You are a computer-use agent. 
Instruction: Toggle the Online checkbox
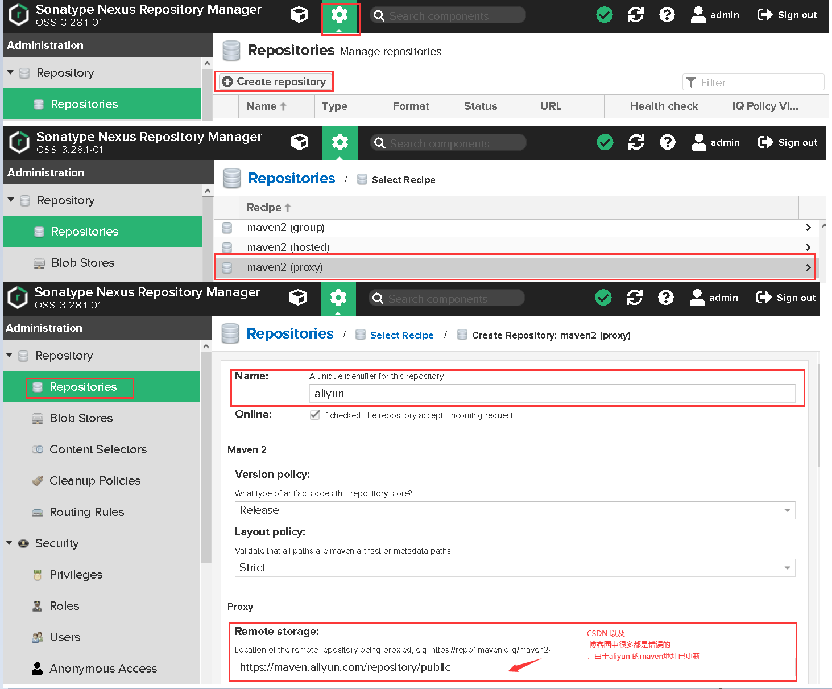314,415
